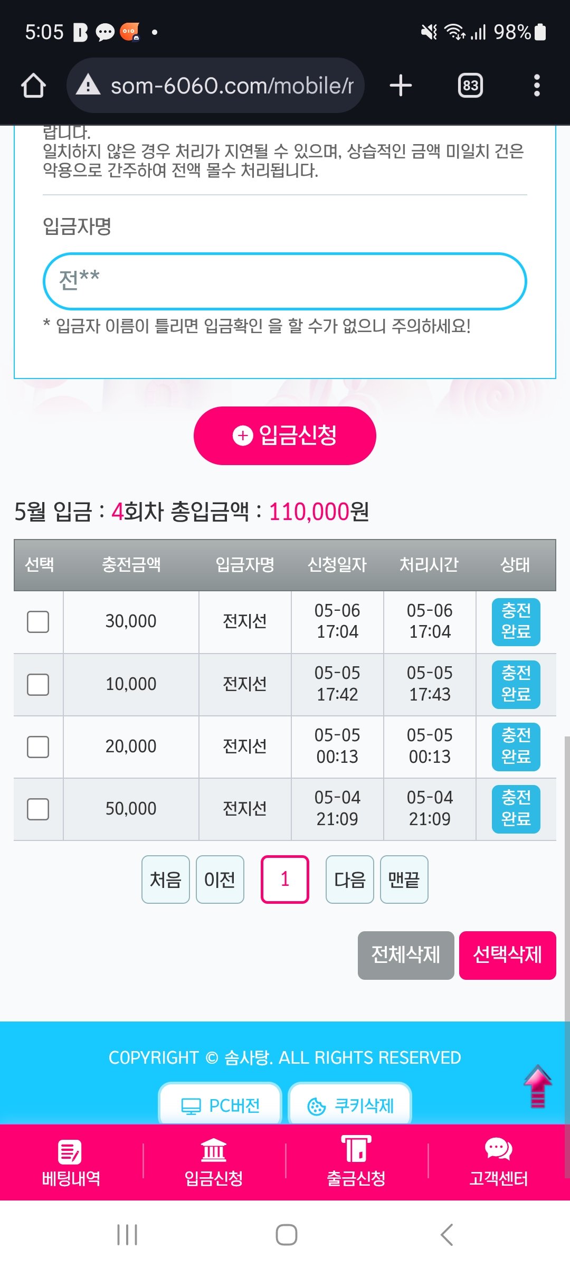570x1267 pixels.
Task: Tap the browser home icon
Action: (x=33, y=86)
